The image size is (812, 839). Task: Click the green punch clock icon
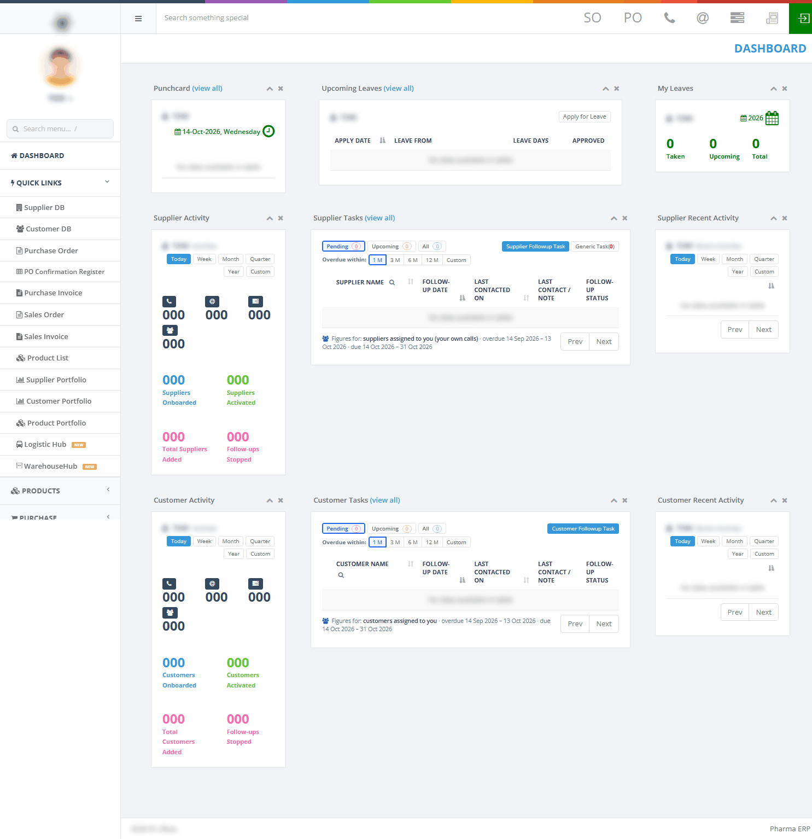click(268, 131)
